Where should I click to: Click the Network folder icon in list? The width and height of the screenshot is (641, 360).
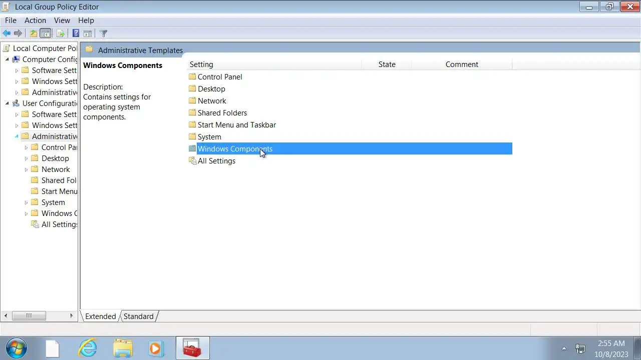192,100
